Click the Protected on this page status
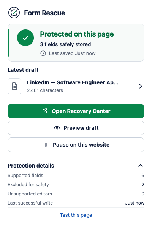Screen dimensions: 152x229 77,34
